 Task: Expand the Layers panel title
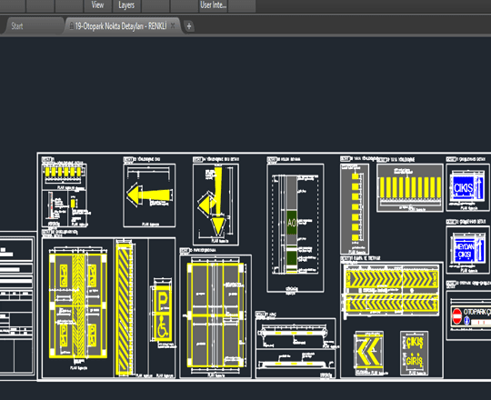tap(126, 5)
